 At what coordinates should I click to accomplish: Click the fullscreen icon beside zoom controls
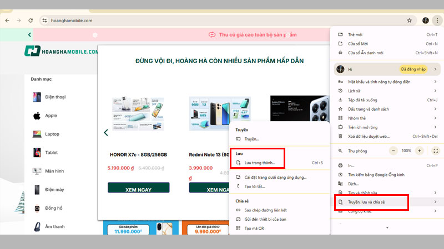pos(436,151)
